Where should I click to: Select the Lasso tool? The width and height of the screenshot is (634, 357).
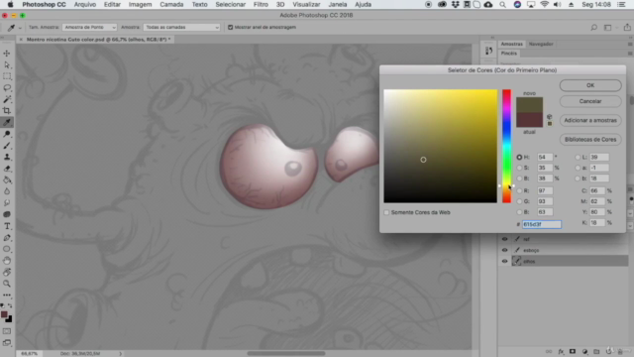7,88
